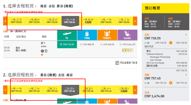
Task: Select departure date 一月 二 31 CNY 716.55
Action: point(124,21)
